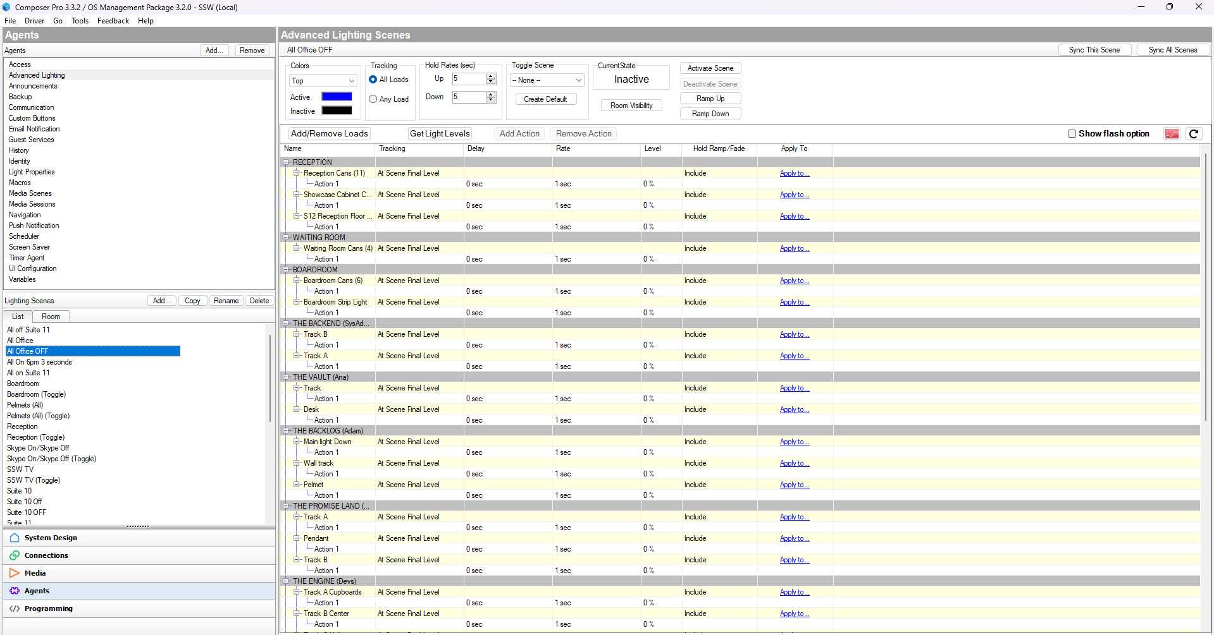Select the Any Load tracking option
The height and width of the screenshot is (635, 1214).
point(373,99)
